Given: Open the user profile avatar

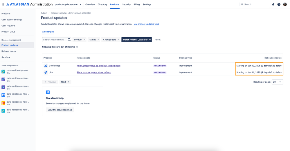Looking at the screenshot, I should (x=285, y=4).
